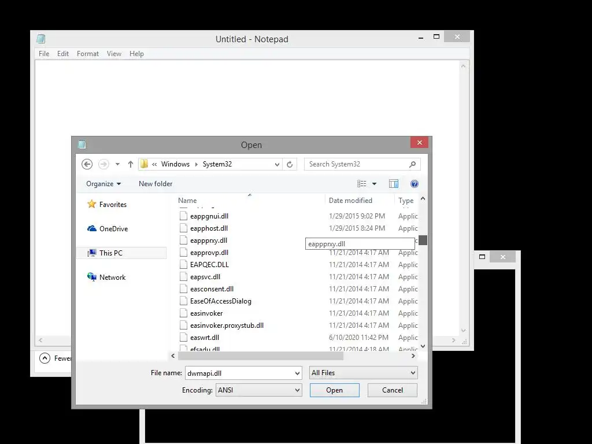The width and height of the screenshot is (592, 444).
Task: Click the horizontal scrollbar of file list
Action: click(261, 356)
